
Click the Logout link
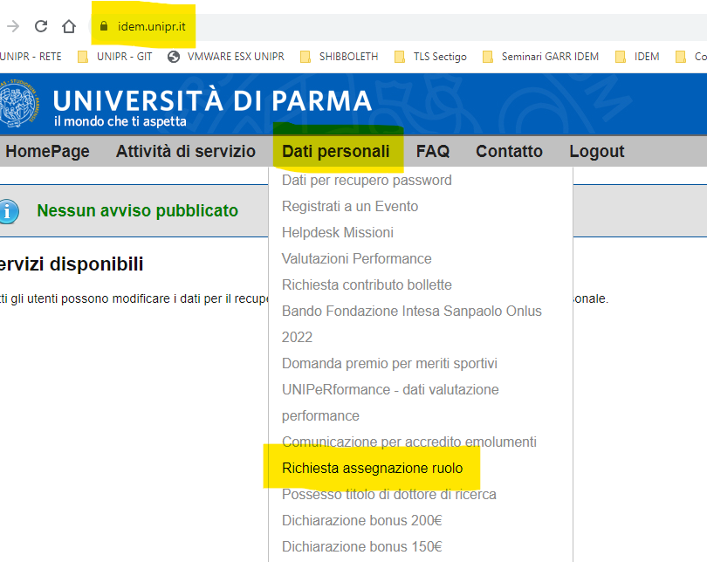596,152
